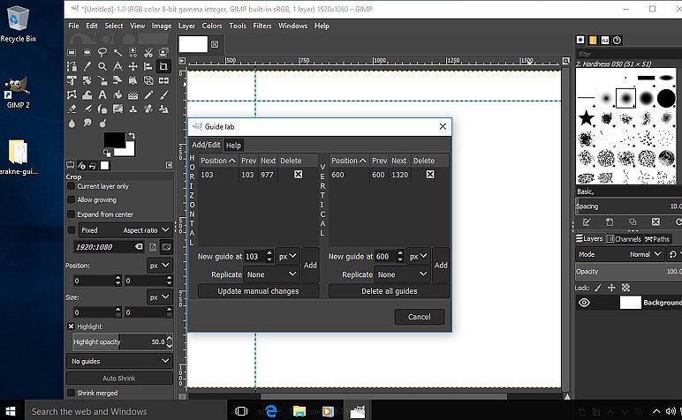This screenshot has width=682, height=420.
Task: Choose the Measure tool
Action: tap(117, 66)
